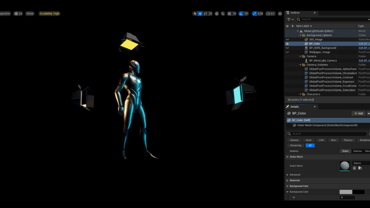Filter details by Actor category
This screenshot has width=370, height=208.
pyautogui.click(x=309, y=140)
